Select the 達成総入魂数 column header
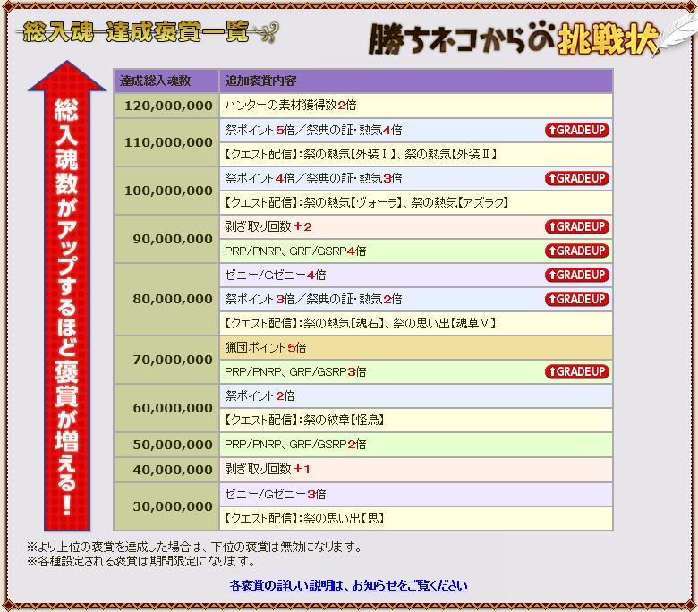 (x=166, y=81)
